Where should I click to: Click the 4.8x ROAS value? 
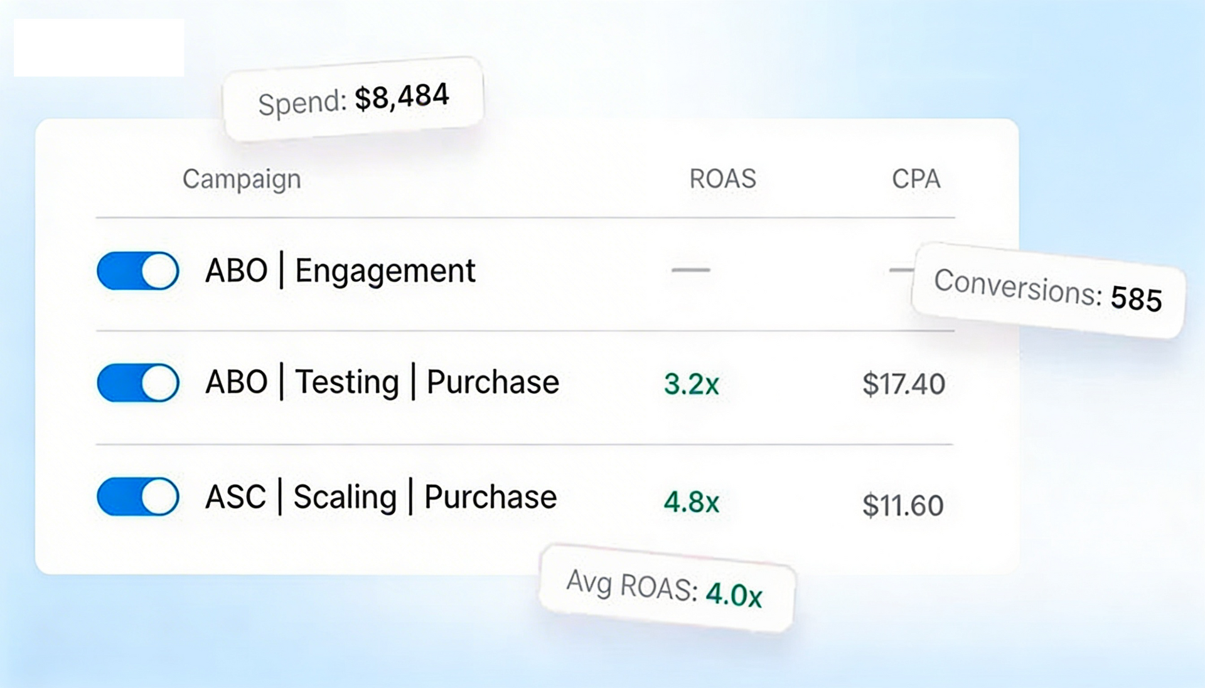[691, 502]
